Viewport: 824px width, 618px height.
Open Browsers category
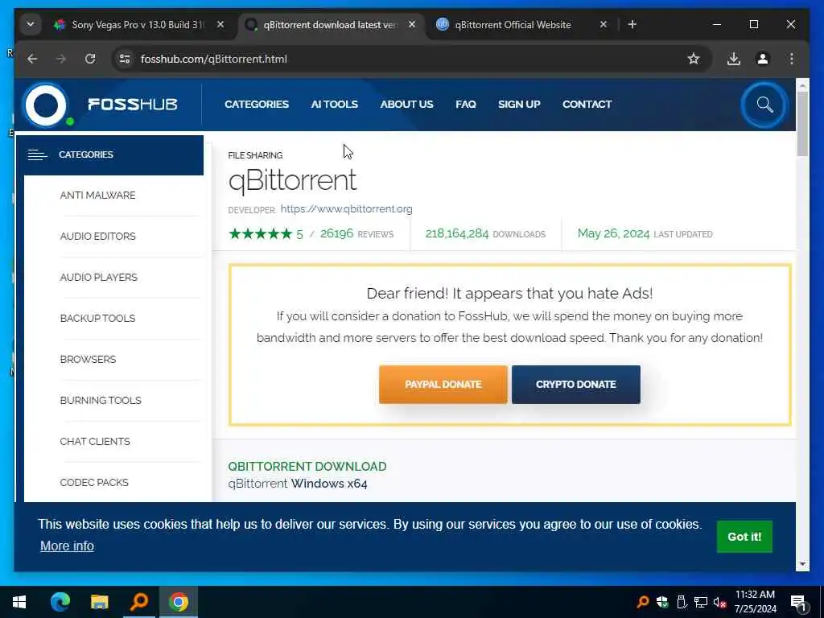pyautogui.click(x=88, y=360)
